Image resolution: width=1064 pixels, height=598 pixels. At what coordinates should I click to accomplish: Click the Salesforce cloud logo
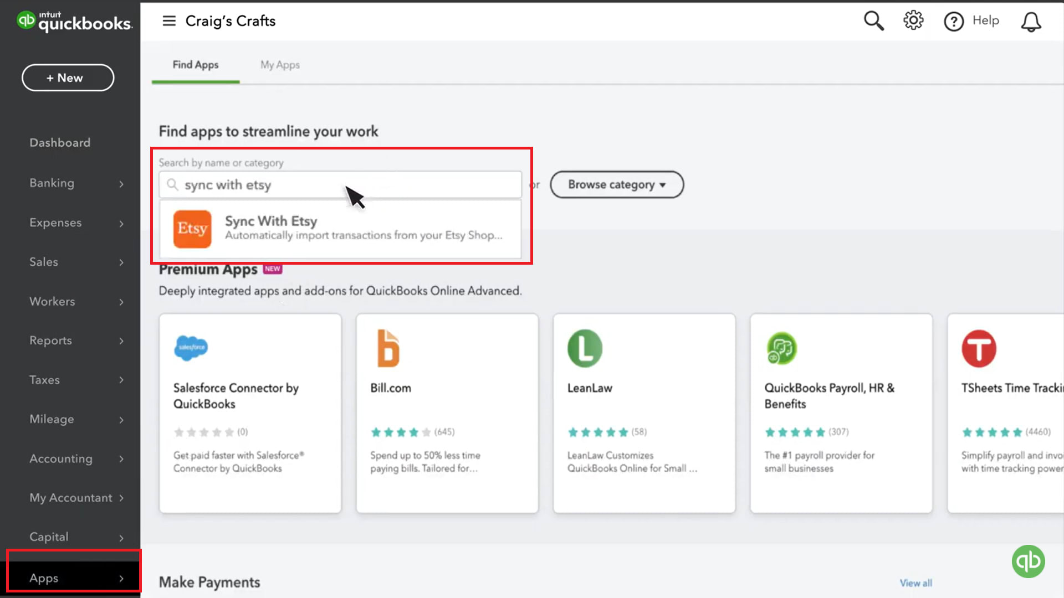coord(191,348)
